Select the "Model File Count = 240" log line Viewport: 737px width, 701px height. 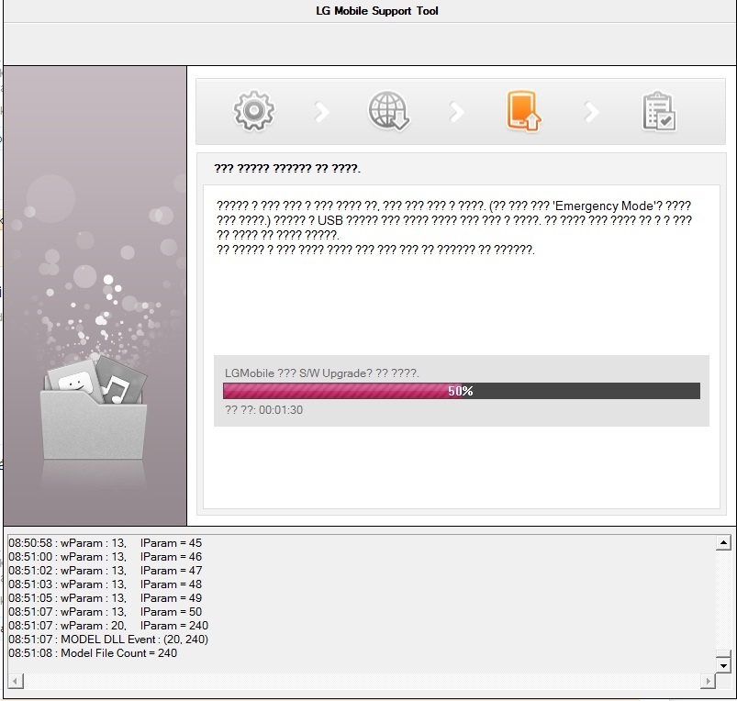coord(94,653)
